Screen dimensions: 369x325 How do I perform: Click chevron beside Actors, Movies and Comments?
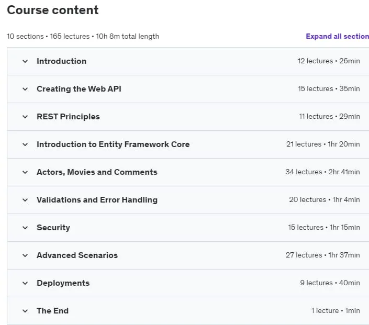coord(25,172)
